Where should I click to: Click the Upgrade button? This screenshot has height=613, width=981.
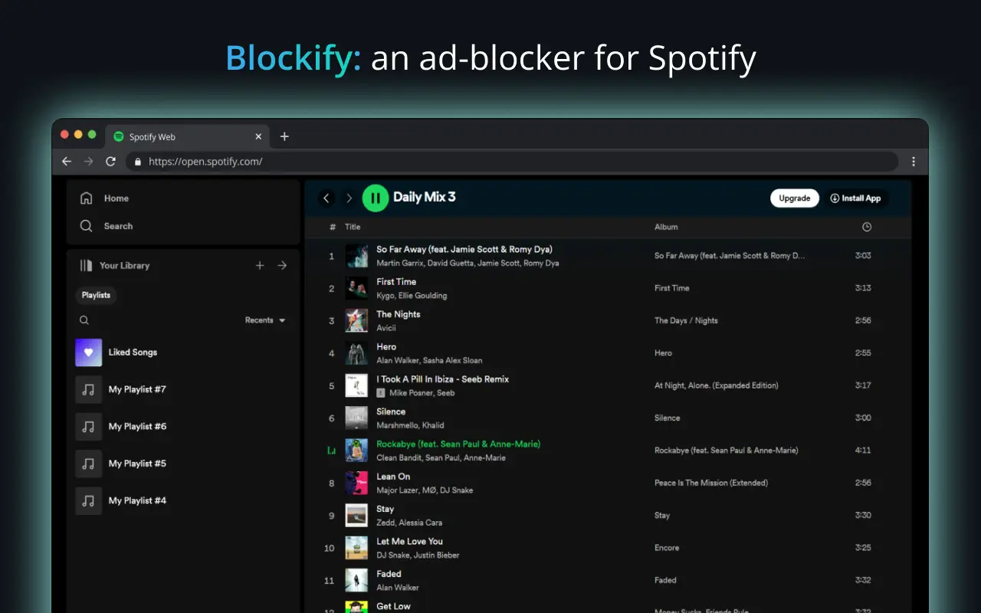pyautogui.click(x=794, y=198)
